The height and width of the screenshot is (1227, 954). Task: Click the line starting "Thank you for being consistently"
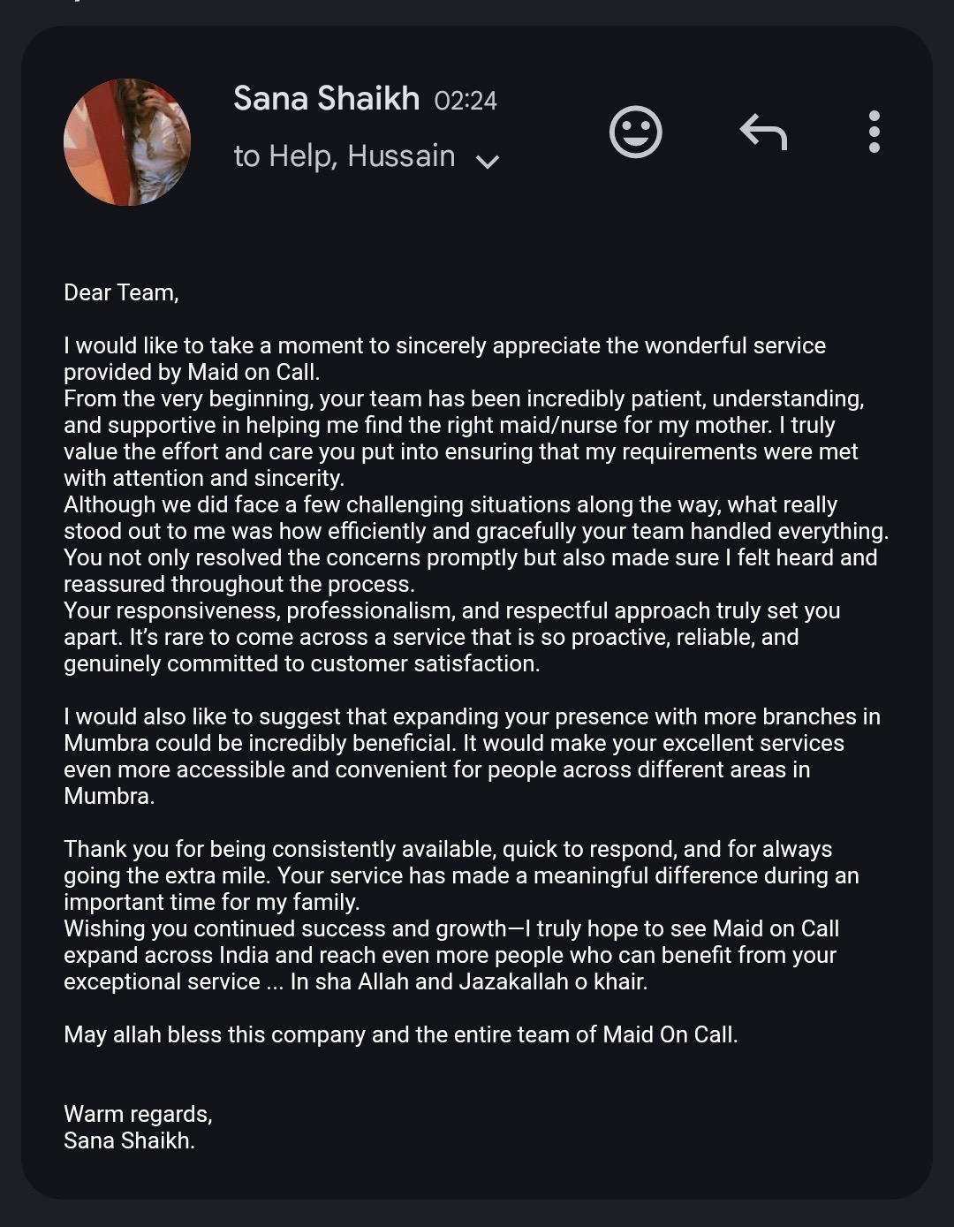[x=448, y=849]
